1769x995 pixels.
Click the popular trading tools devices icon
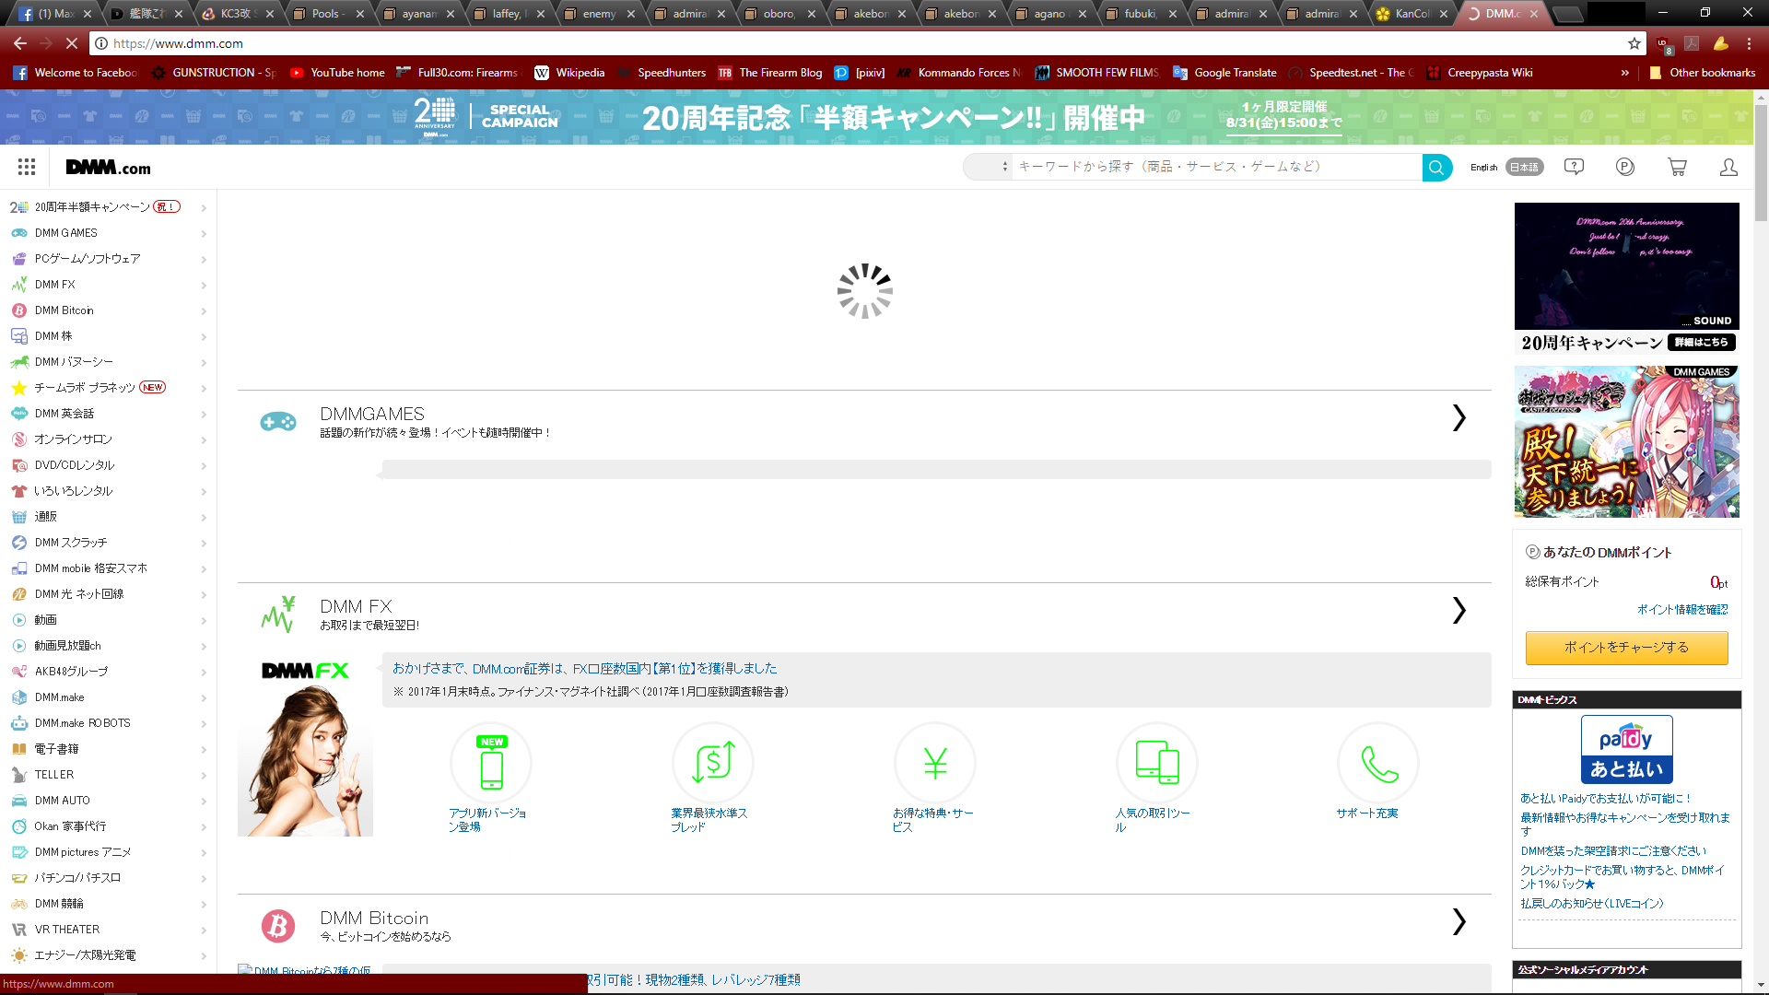pyautogui.click(x=1157, y=763)
